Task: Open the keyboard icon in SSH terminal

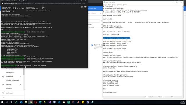Action: [x=82, y=7]
